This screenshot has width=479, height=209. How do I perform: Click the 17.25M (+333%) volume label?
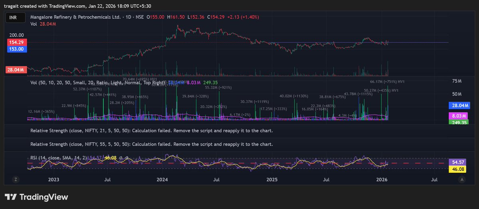pos(273,109)
